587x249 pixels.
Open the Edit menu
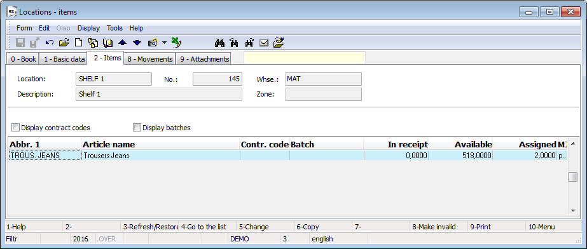point(44,28)
